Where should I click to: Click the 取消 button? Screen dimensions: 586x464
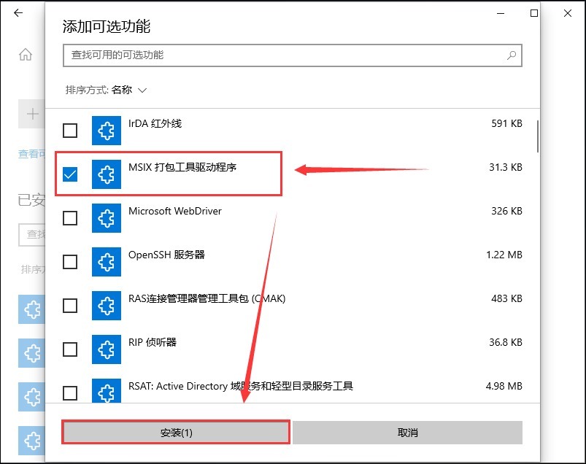pyautogui.click(x=407, y=433)
